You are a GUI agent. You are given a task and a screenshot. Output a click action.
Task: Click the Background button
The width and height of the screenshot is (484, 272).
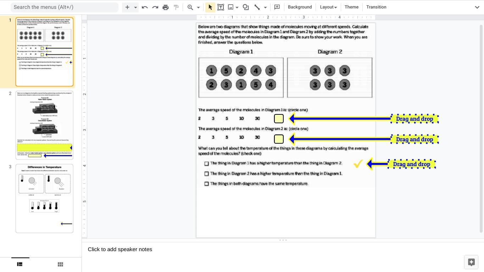tap(300, 7)
